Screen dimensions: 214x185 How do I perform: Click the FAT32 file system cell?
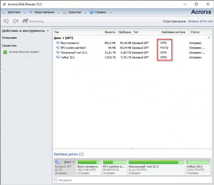(164, 48)
